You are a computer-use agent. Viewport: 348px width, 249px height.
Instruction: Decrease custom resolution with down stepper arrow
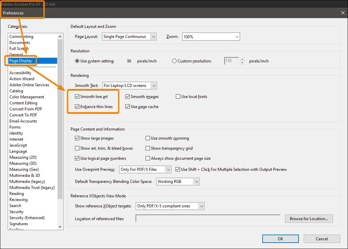[x=242, y=63]
